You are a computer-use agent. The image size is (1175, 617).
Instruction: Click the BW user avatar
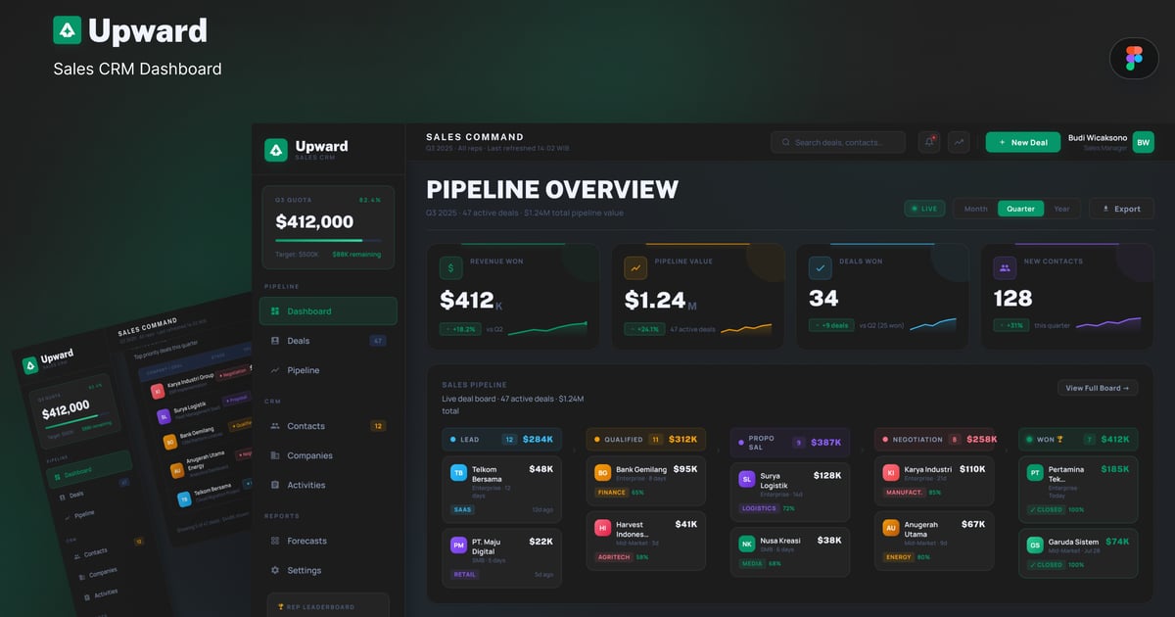point(1143,142)
